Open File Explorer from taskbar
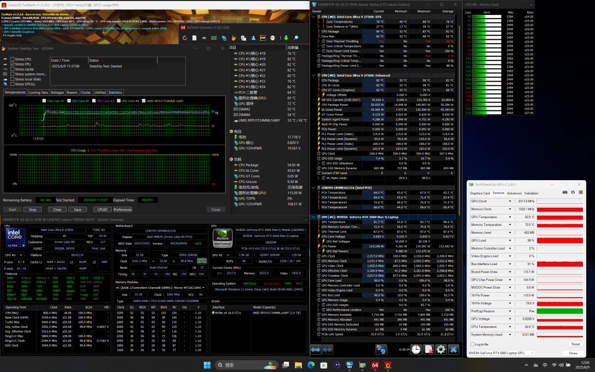The image size is (595, 372). (x=298, y=365)
